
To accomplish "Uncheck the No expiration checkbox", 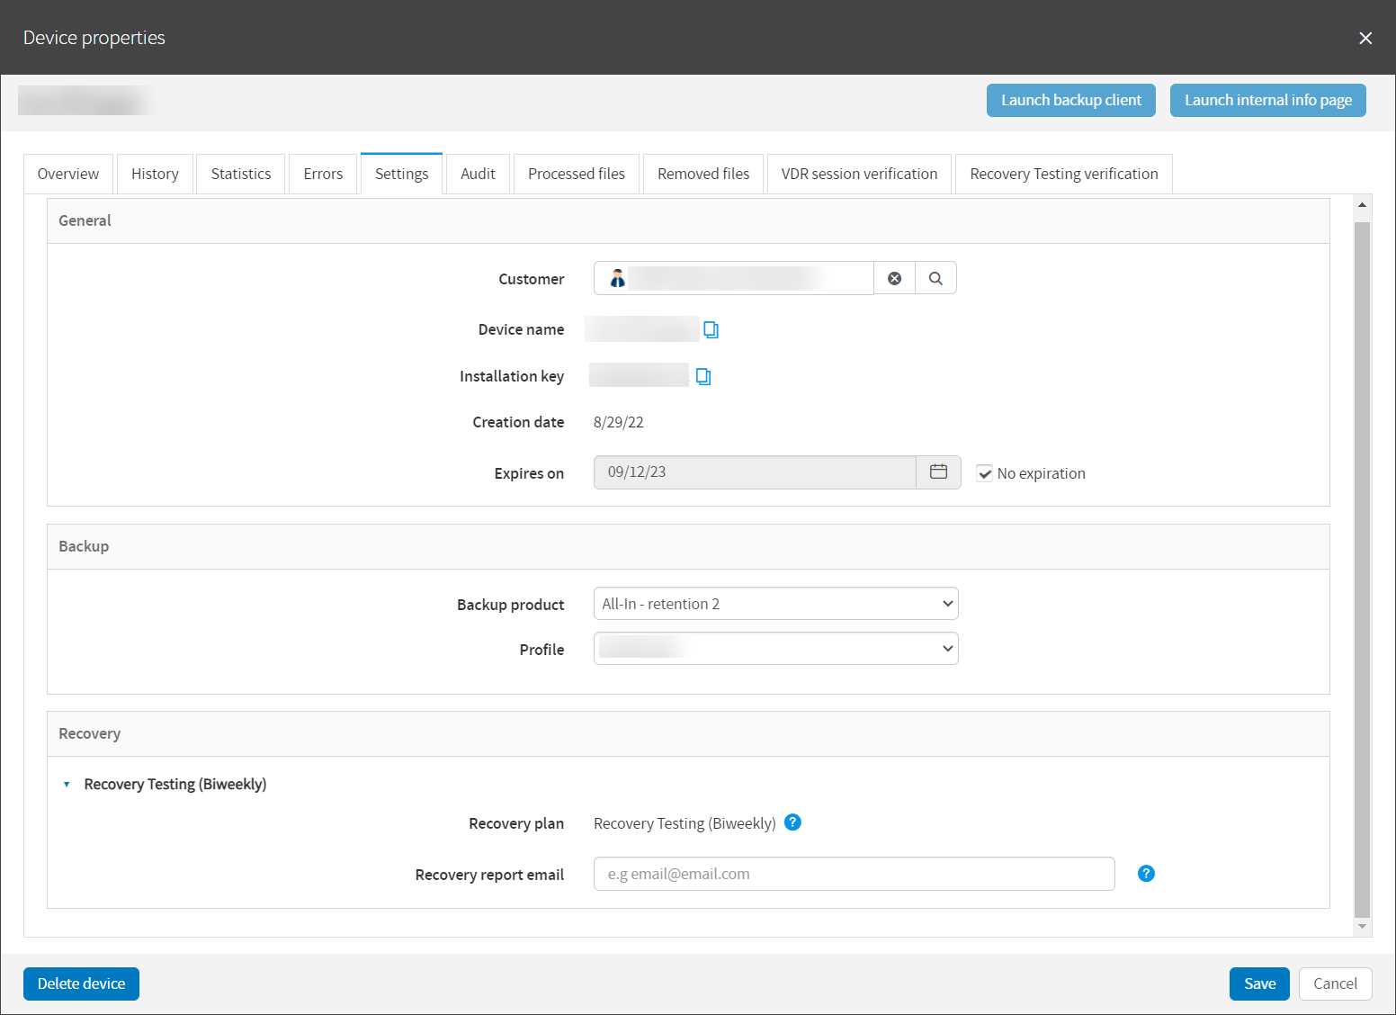I will 984,472.
